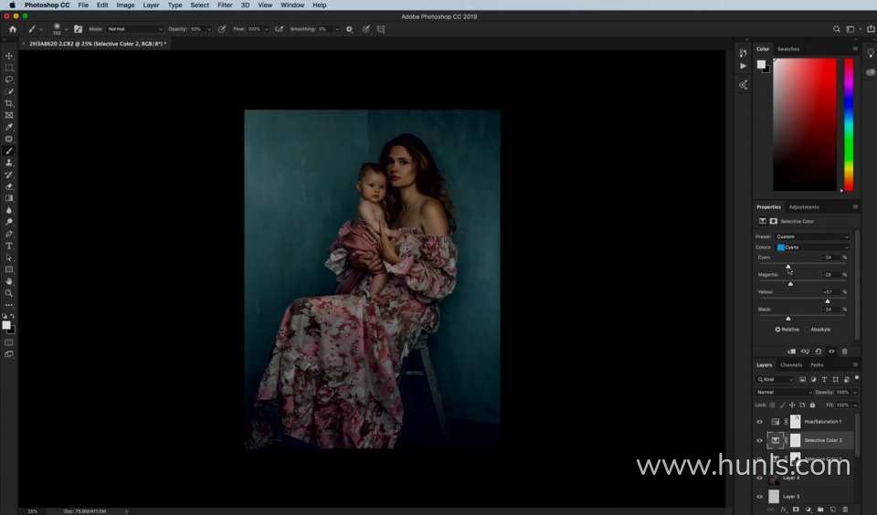Switch to the Paths tab
877x515 pixels.
click(x=817, y=365)
